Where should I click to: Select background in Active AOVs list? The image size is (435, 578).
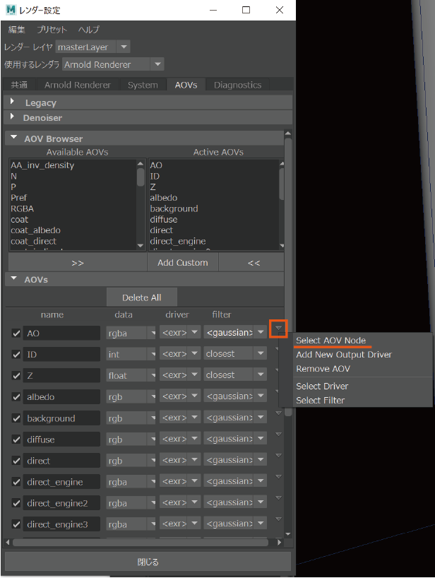tap(174, 208)
